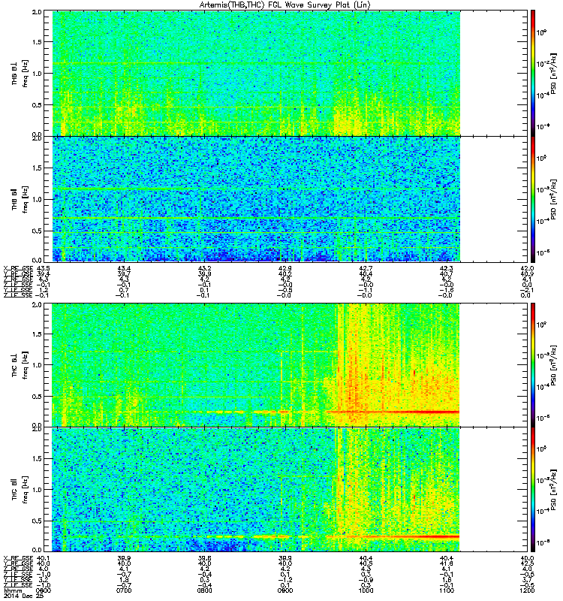Viewport: 563px width, 601px height.
Task: Click the 0.5 tick label of the THC B⊥ panel
Action: click(x=37, y=397)
